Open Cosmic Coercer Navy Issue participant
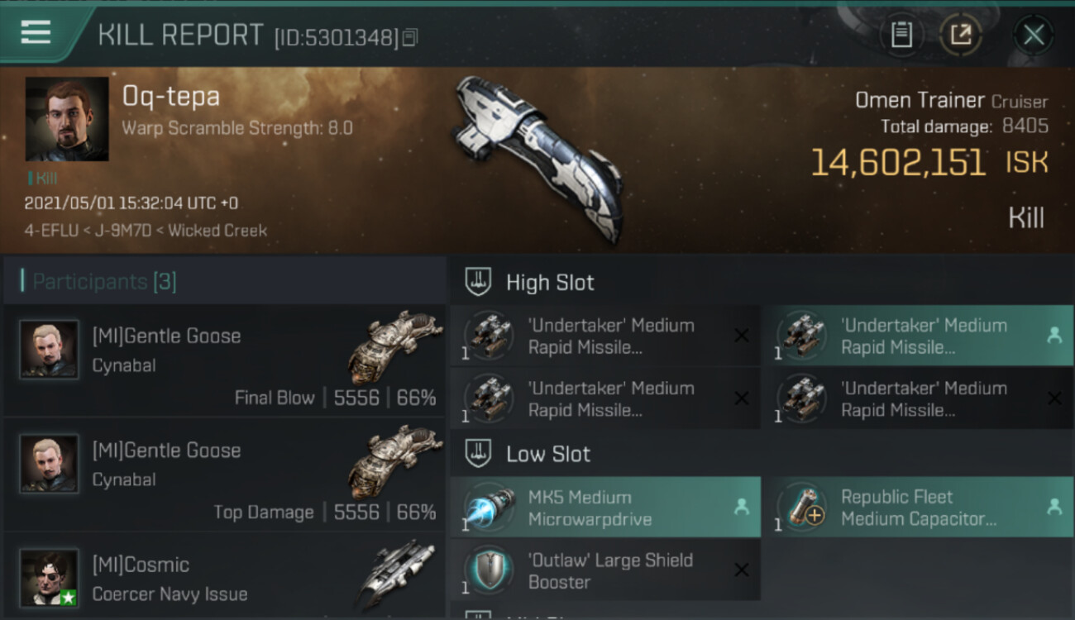 224,577
